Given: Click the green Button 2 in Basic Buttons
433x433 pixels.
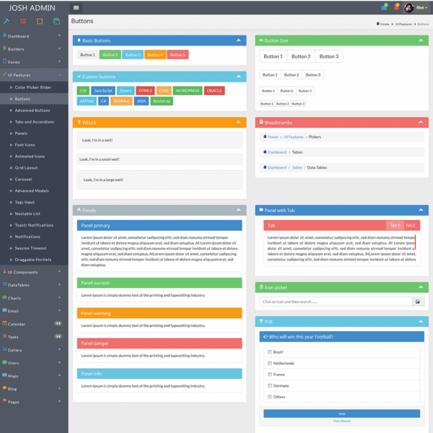Looking at the screenshot, I should 110,55.
